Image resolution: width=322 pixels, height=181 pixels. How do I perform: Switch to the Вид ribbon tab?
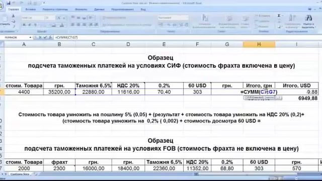[143, 10]
